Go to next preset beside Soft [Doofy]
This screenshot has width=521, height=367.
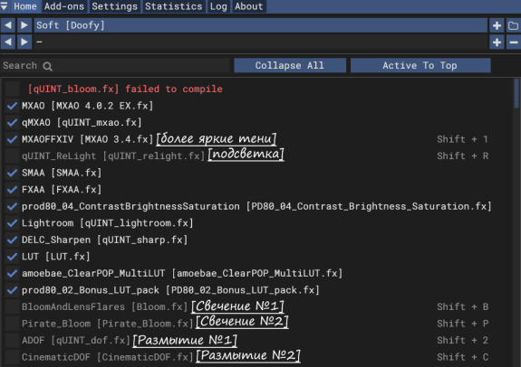pos(24,25)
